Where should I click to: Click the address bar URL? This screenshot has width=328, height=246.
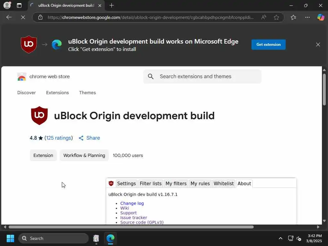(x=151, y=17)
